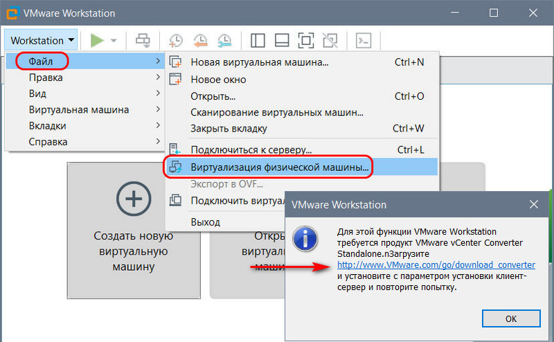Toggle the thumbnail bar layout icon

pyautogui.click(x=282, y=40)
